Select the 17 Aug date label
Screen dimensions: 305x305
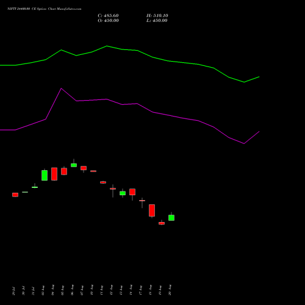coord(140,290)
